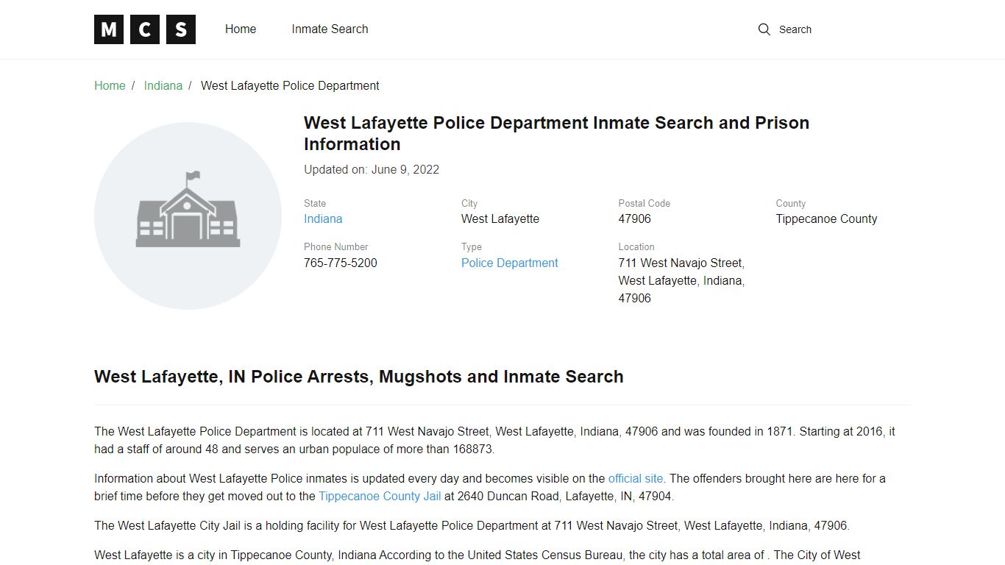
Task: Open the Home menu item
Action: 241,29
